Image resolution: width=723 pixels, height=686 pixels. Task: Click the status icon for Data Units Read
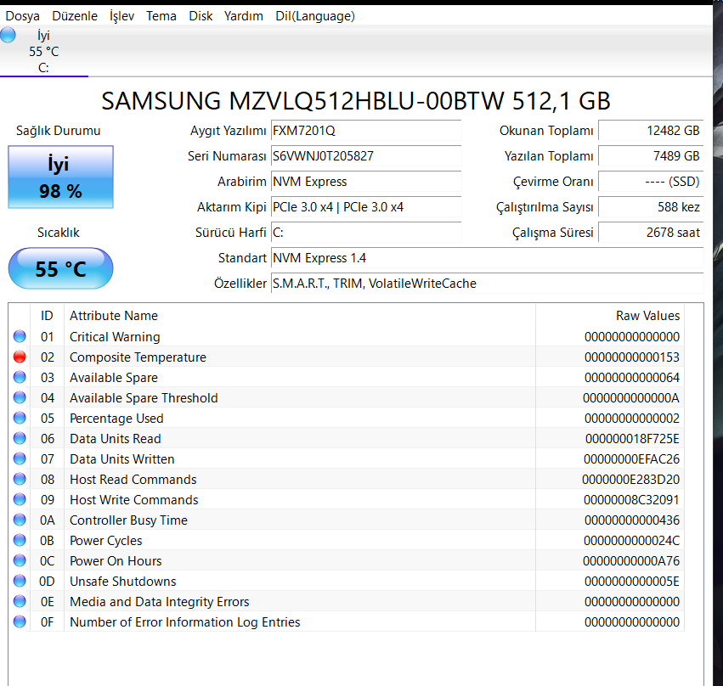tap(20, 438)
